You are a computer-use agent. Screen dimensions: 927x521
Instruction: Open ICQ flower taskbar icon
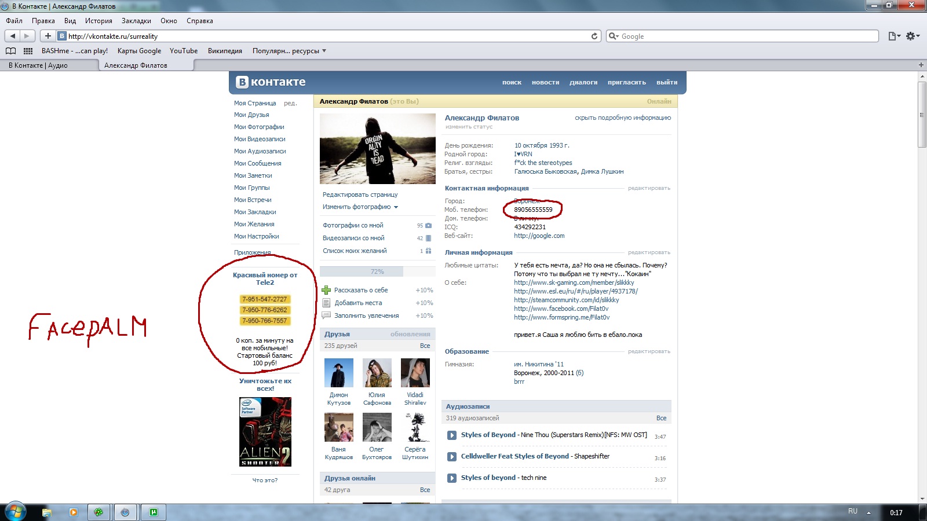click(x=99, y=512)
